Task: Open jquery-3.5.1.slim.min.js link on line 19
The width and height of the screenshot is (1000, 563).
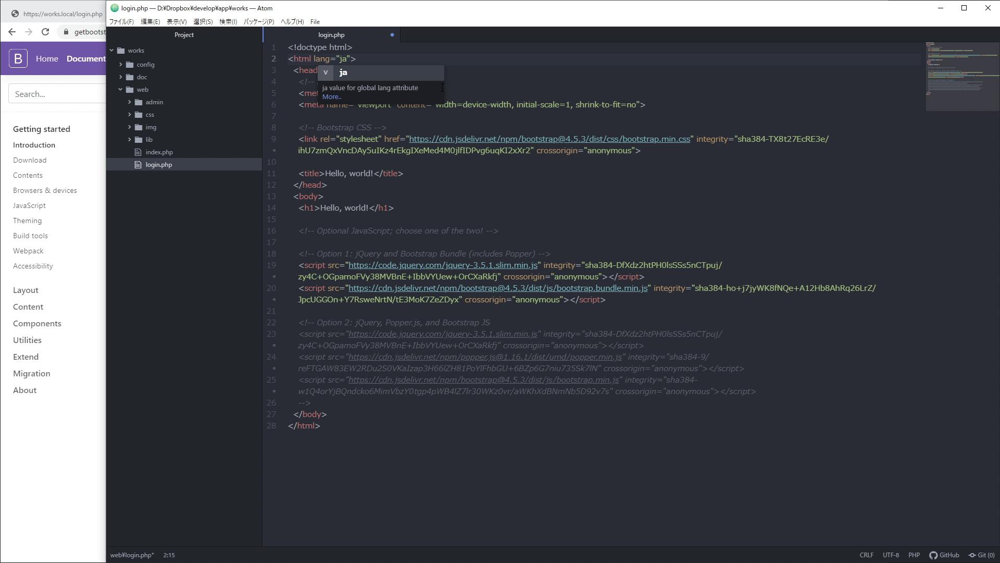Action: coord(443,265)
